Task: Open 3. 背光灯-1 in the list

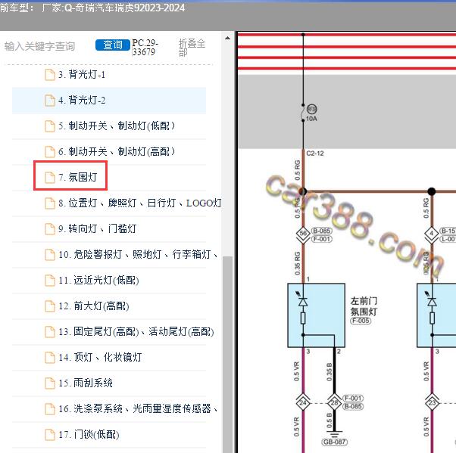Action: [x=82, y=75]
